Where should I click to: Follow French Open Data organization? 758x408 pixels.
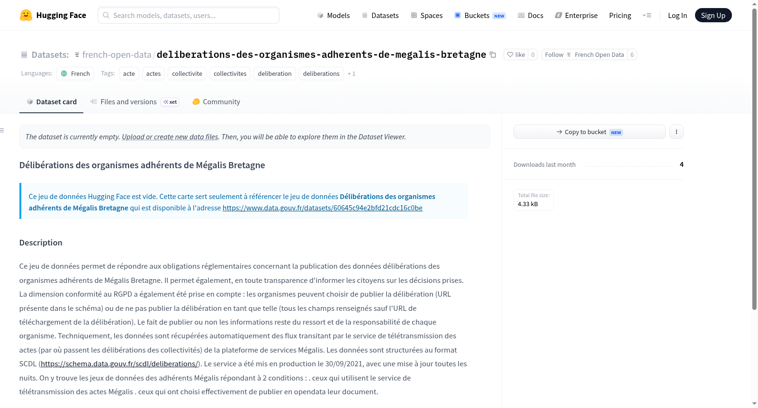coord(584,54)
